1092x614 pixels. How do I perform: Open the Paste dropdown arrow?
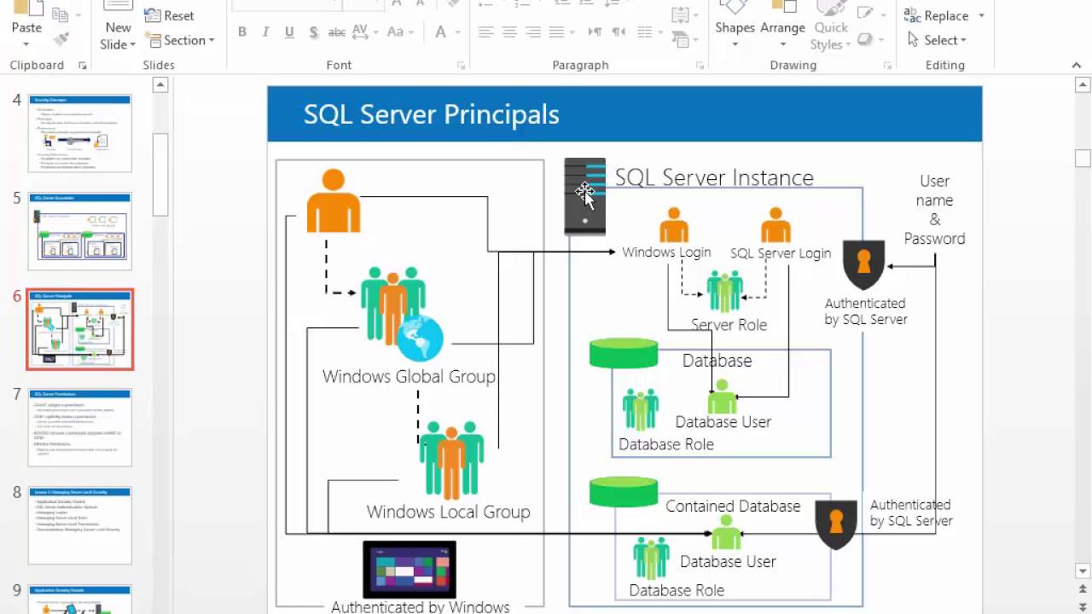[26, 44]
